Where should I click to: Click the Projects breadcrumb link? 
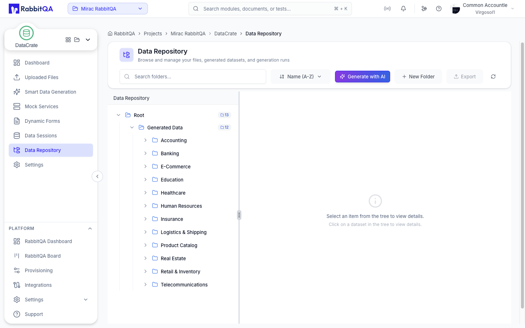[x=153, y=34]
